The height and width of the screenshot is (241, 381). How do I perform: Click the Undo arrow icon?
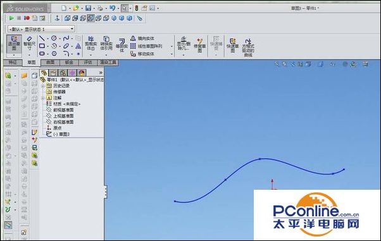pos(112,8)
